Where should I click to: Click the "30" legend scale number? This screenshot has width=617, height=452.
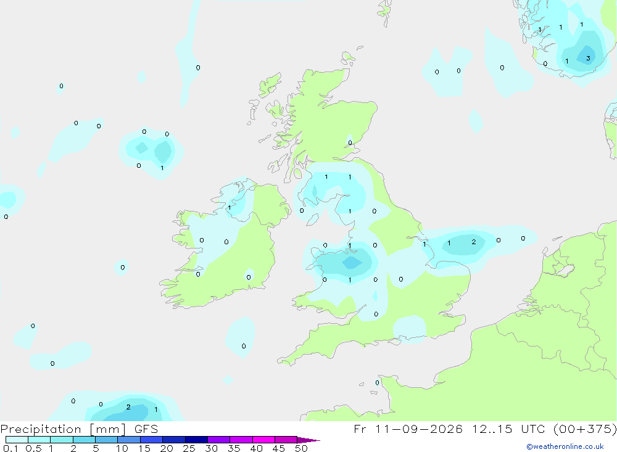click(211, 448)
